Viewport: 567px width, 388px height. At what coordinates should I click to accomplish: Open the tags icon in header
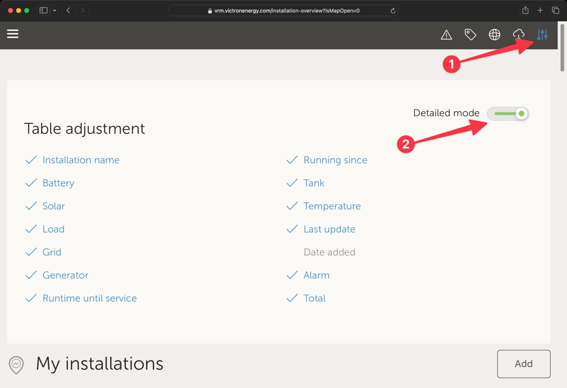pyautogui.click(x=470, y=35)
